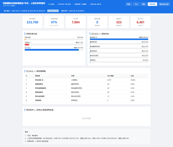The image size is (173, 147).
Task: Click the 三楼等合 category cell
Action: (74, 80)
